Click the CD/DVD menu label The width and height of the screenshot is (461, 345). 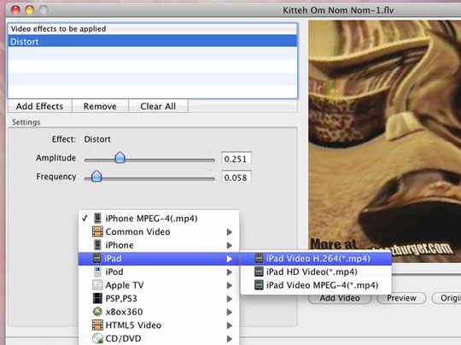pyautogui.click(x=123, y=338)
